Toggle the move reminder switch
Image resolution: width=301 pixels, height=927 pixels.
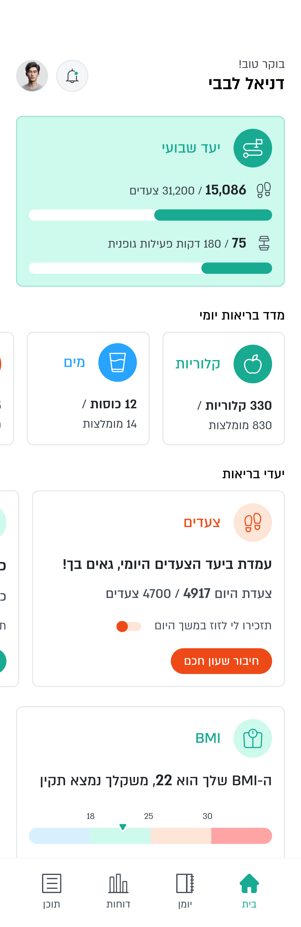[x=129, y=627]
